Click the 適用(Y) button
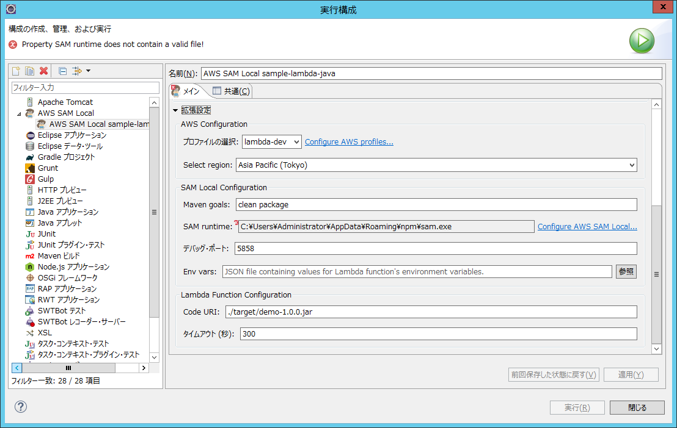Image resolution: width=677 pixels, height=428 pixels. tap(631, 374)
